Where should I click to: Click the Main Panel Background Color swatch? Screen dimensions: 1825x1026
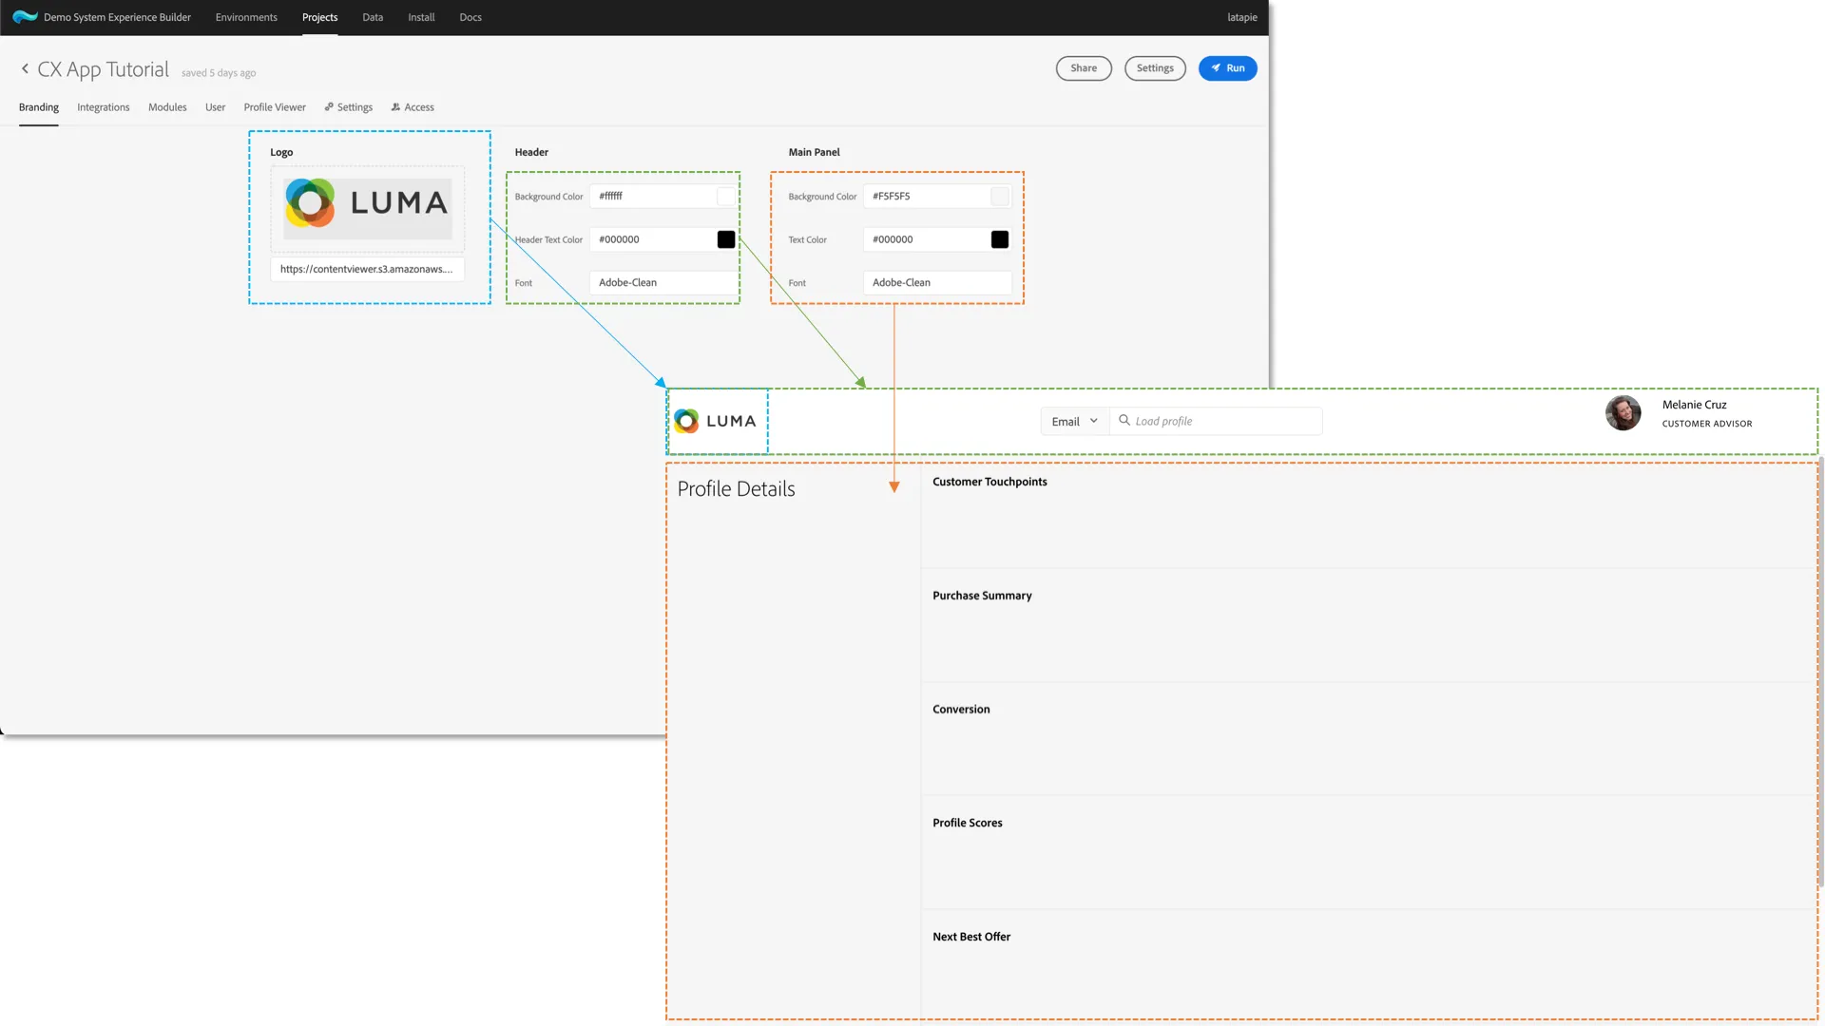(x=1000, y=197)
